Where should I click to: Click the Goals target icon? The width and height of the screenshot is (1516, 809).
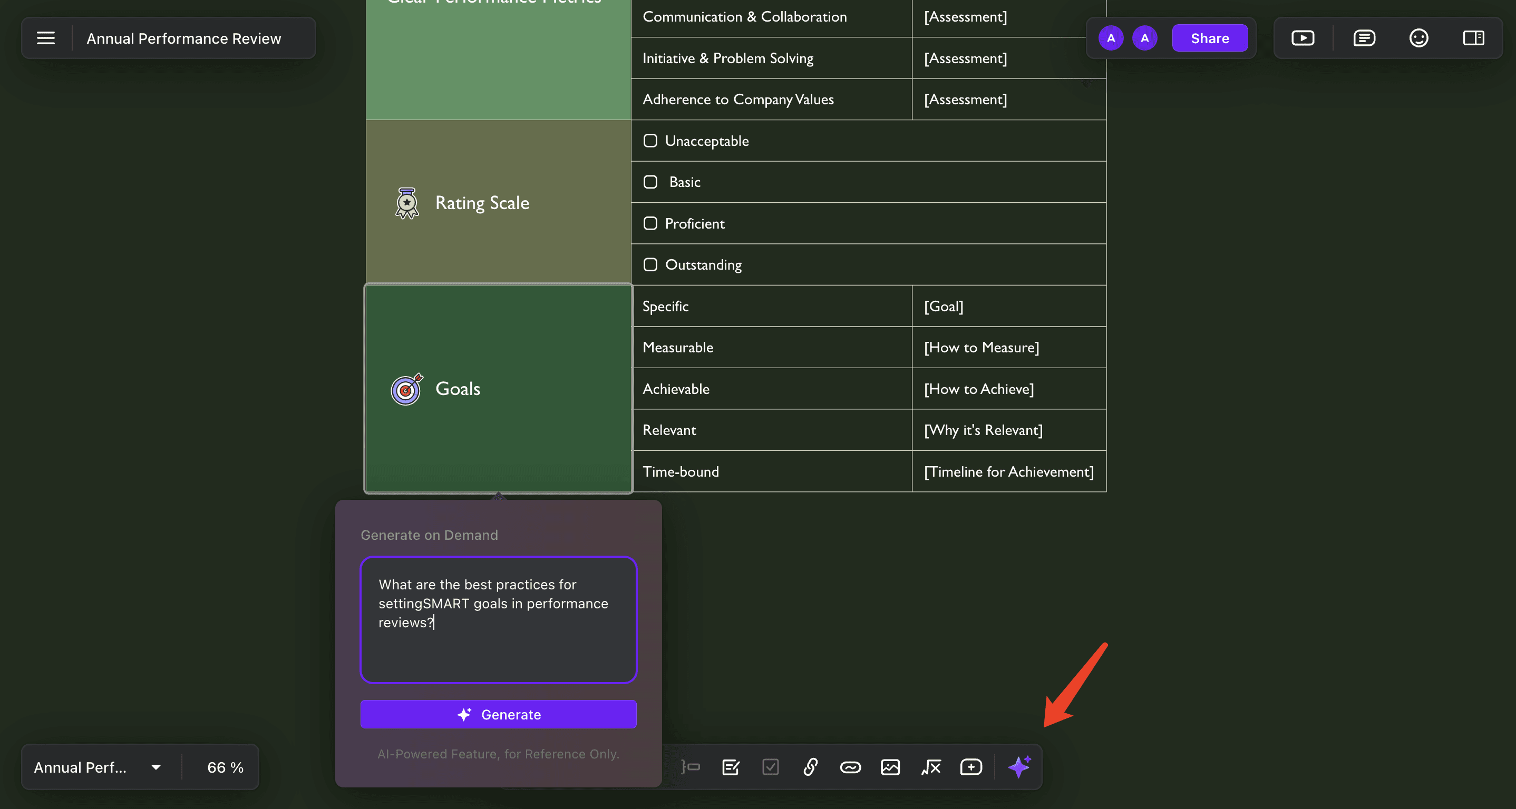pyautogui.click(x=406, y=389)
